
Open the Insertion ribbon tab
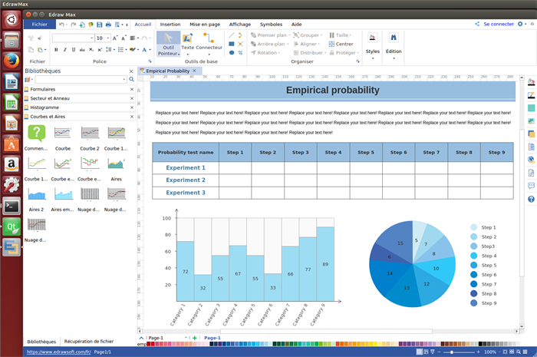(170, 24)
